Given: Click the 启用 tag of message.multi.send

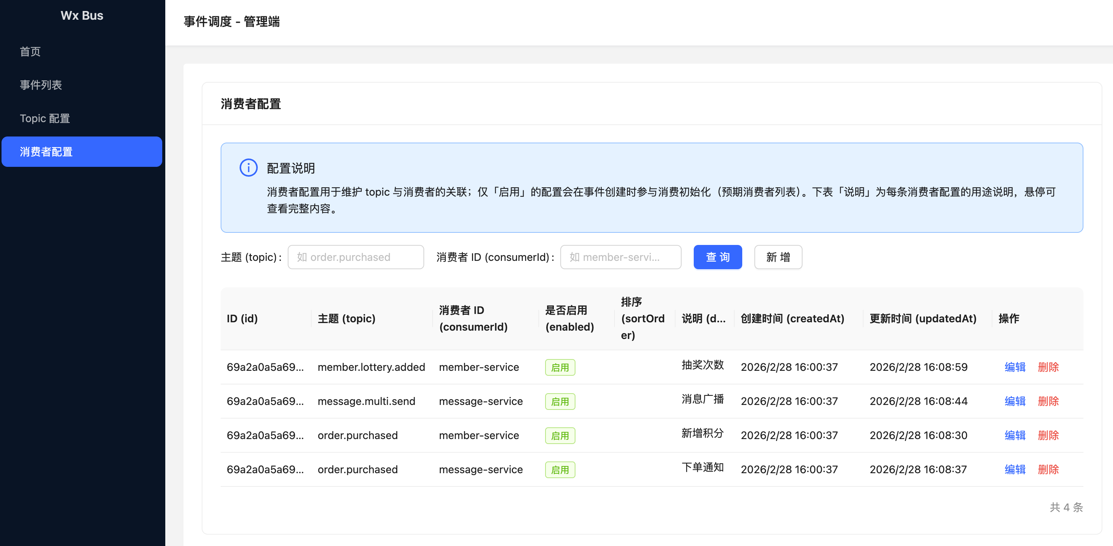Looking at the screenshot, I should point(560,402).
